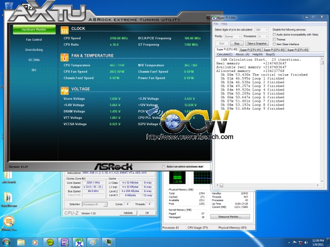The width and height of the screenshot is (330, 247).
Task: Click the Start button in Hyper PI
Action: 222,43
